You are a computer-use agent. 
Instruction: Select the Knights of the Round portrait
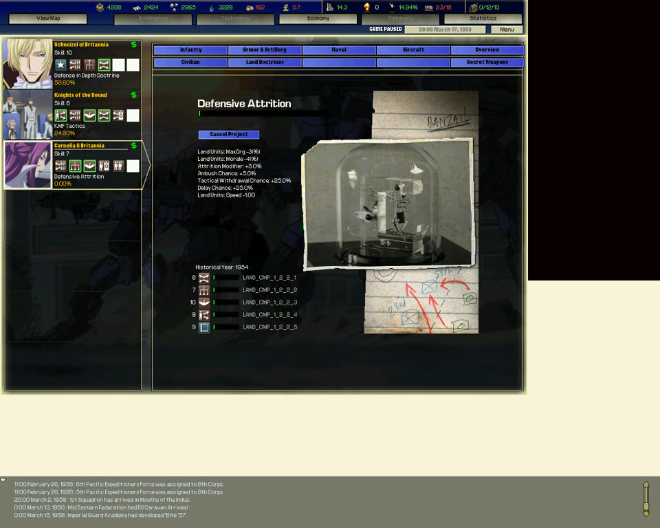pyautogui.click(x=27, y=114)
